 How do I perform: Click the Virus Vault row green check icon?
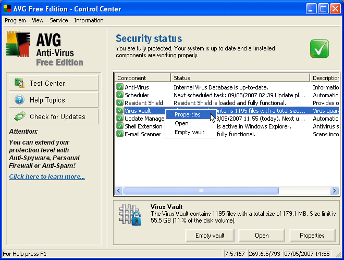coord(120,111)
